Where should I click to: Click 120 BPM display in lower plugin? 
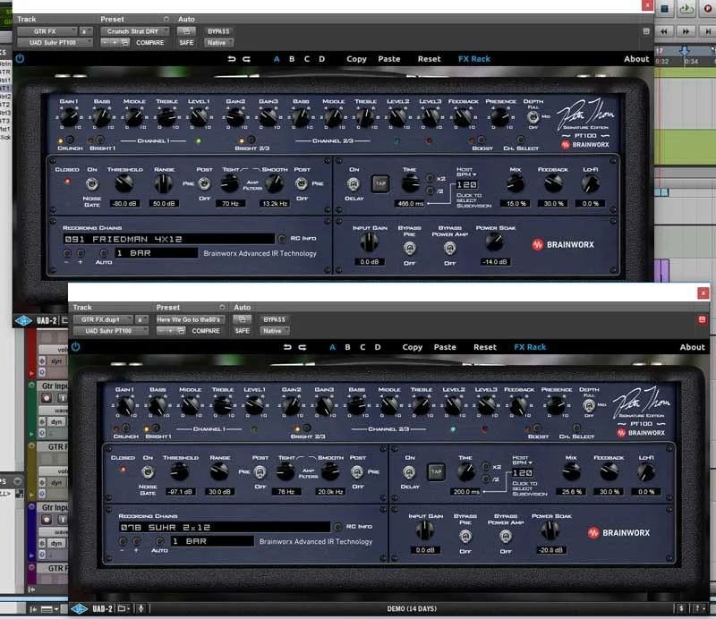(523, 473)
